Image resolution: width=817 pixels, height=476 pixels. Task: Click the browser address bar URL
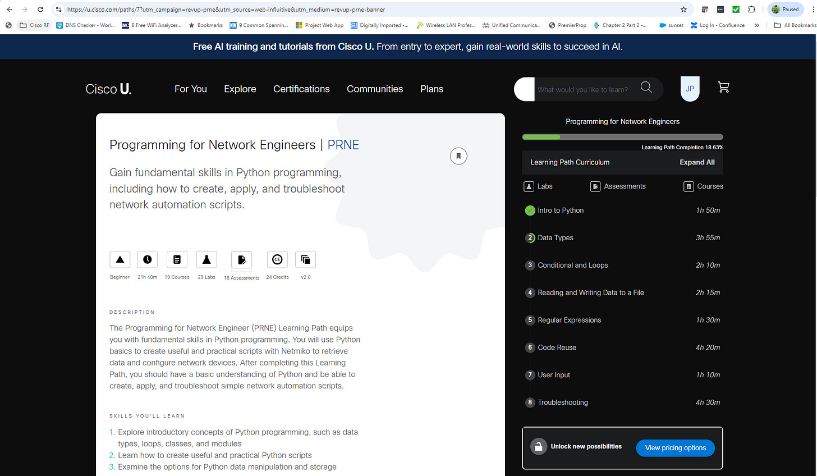[226, 10]
